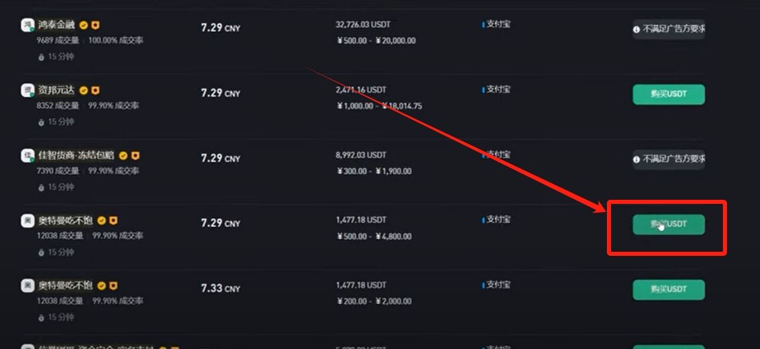This screenshot has width=760, height=349.
Task: Buy USDT from merchant 资邦元达
Action: [x=668, y=95]
